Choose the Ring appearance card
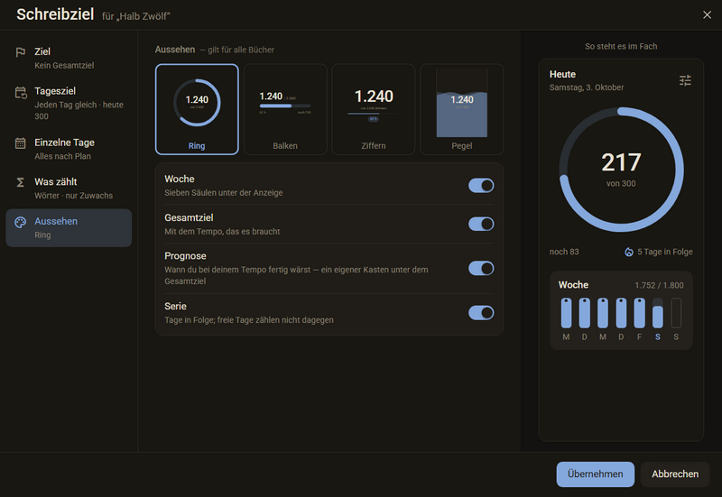722x497 pixels. [x=197, y=109]
